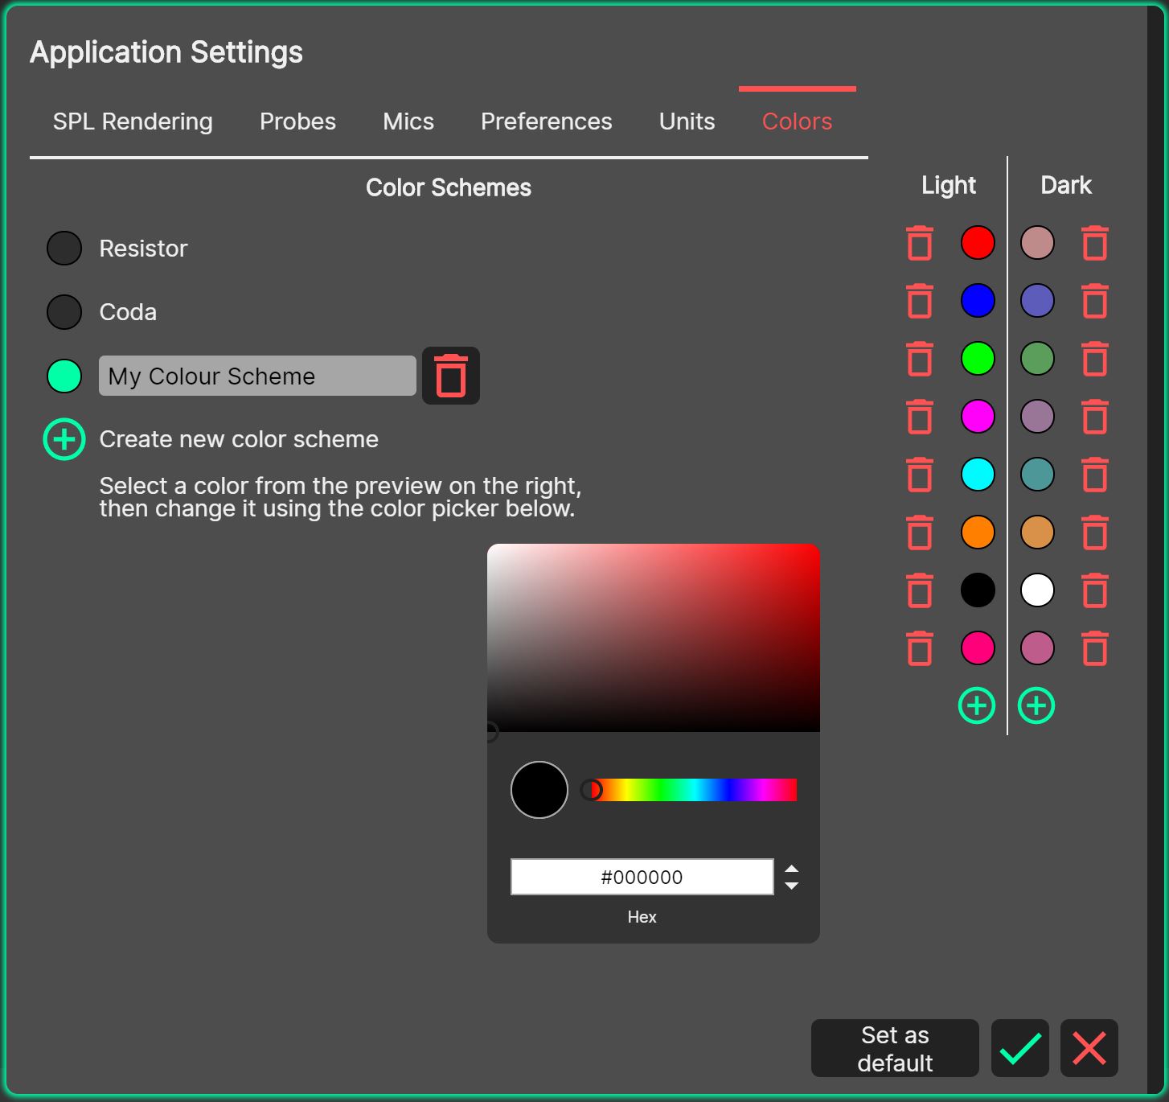Decrement the hex value with the down stepper

pyautogui.click(x=792, y=885)
